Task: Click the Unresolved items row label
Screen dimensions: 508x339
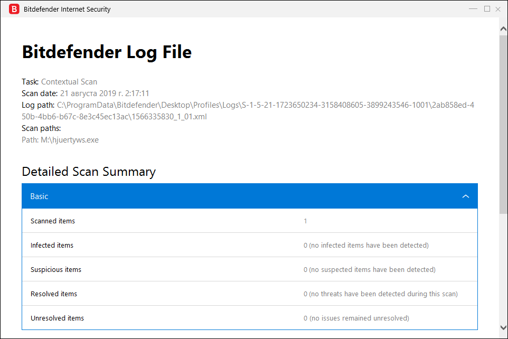Action: point(58,318)
